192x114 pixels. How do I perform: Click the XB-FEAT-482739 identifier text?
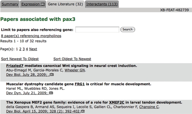coord(175,10)
